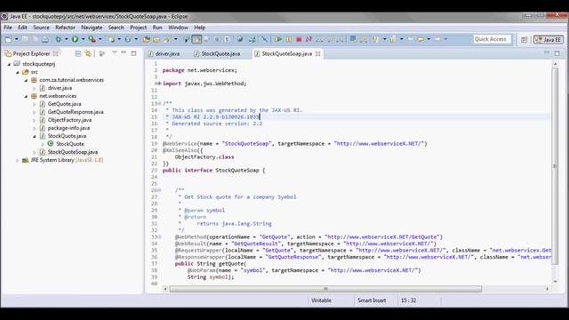Viewport: 569px width, 320px height.
Task: Select the StockQuote class node in tree
Action: [69, 144]
